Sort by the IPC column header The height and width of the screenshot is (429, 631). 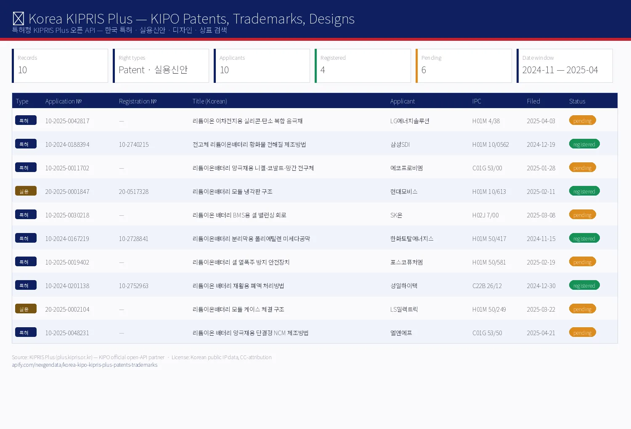click(477, 101)
